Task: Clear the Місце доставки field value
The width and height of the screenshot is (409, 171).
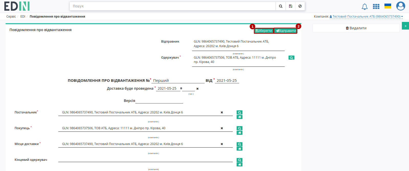Action: 222,144
